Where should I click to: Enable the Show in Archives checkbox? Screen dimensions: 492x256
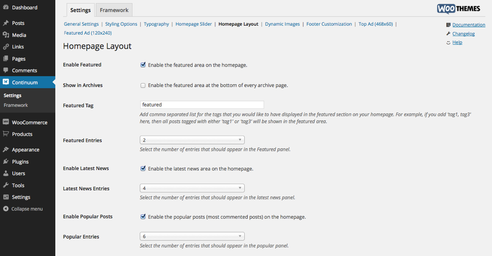tap(143, 85)
